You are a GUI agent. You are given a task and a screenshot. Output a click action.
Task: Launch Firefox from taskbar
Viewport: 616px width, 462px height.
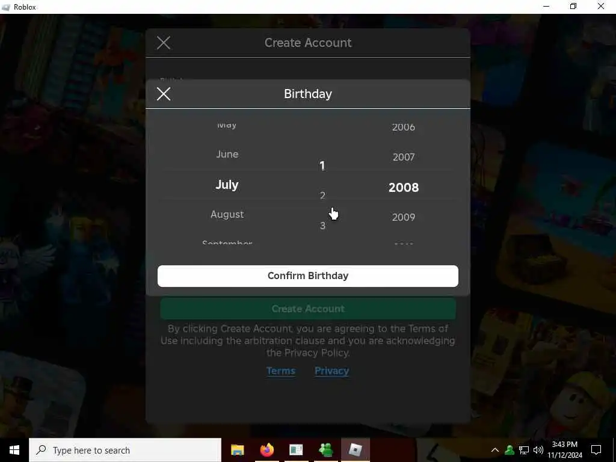(x=266, y=450)
